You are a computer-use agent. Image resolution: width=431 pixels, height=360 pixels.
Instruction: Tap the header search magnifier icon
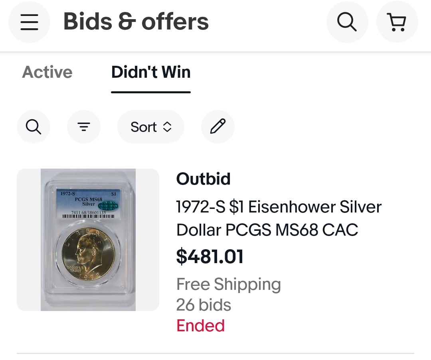click(x=347, y=22)
